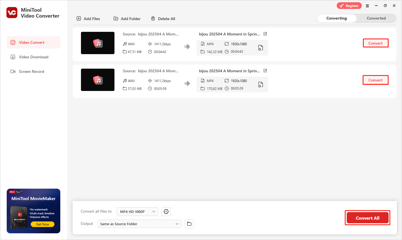
Task: Click the source duration 00:05:39
Action: (160, 88)
